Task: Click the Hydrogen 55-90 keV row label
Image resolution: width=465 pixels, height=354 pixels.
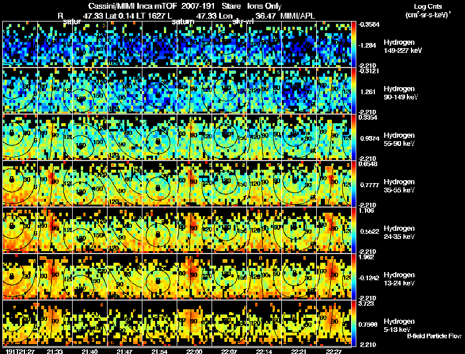Action: pyautogui.click(x=399, y=140)
